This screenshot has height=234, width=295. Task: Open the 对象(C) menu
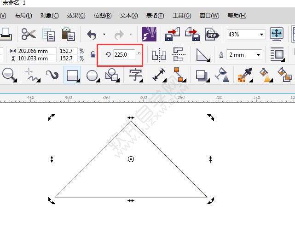coord(50,16)
